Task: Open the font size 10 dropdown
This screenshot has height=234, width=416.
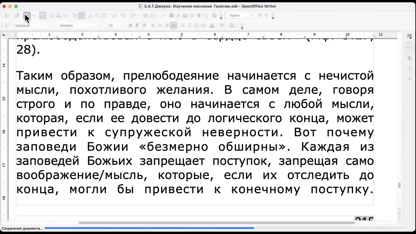Action: [x=120, y=25]
